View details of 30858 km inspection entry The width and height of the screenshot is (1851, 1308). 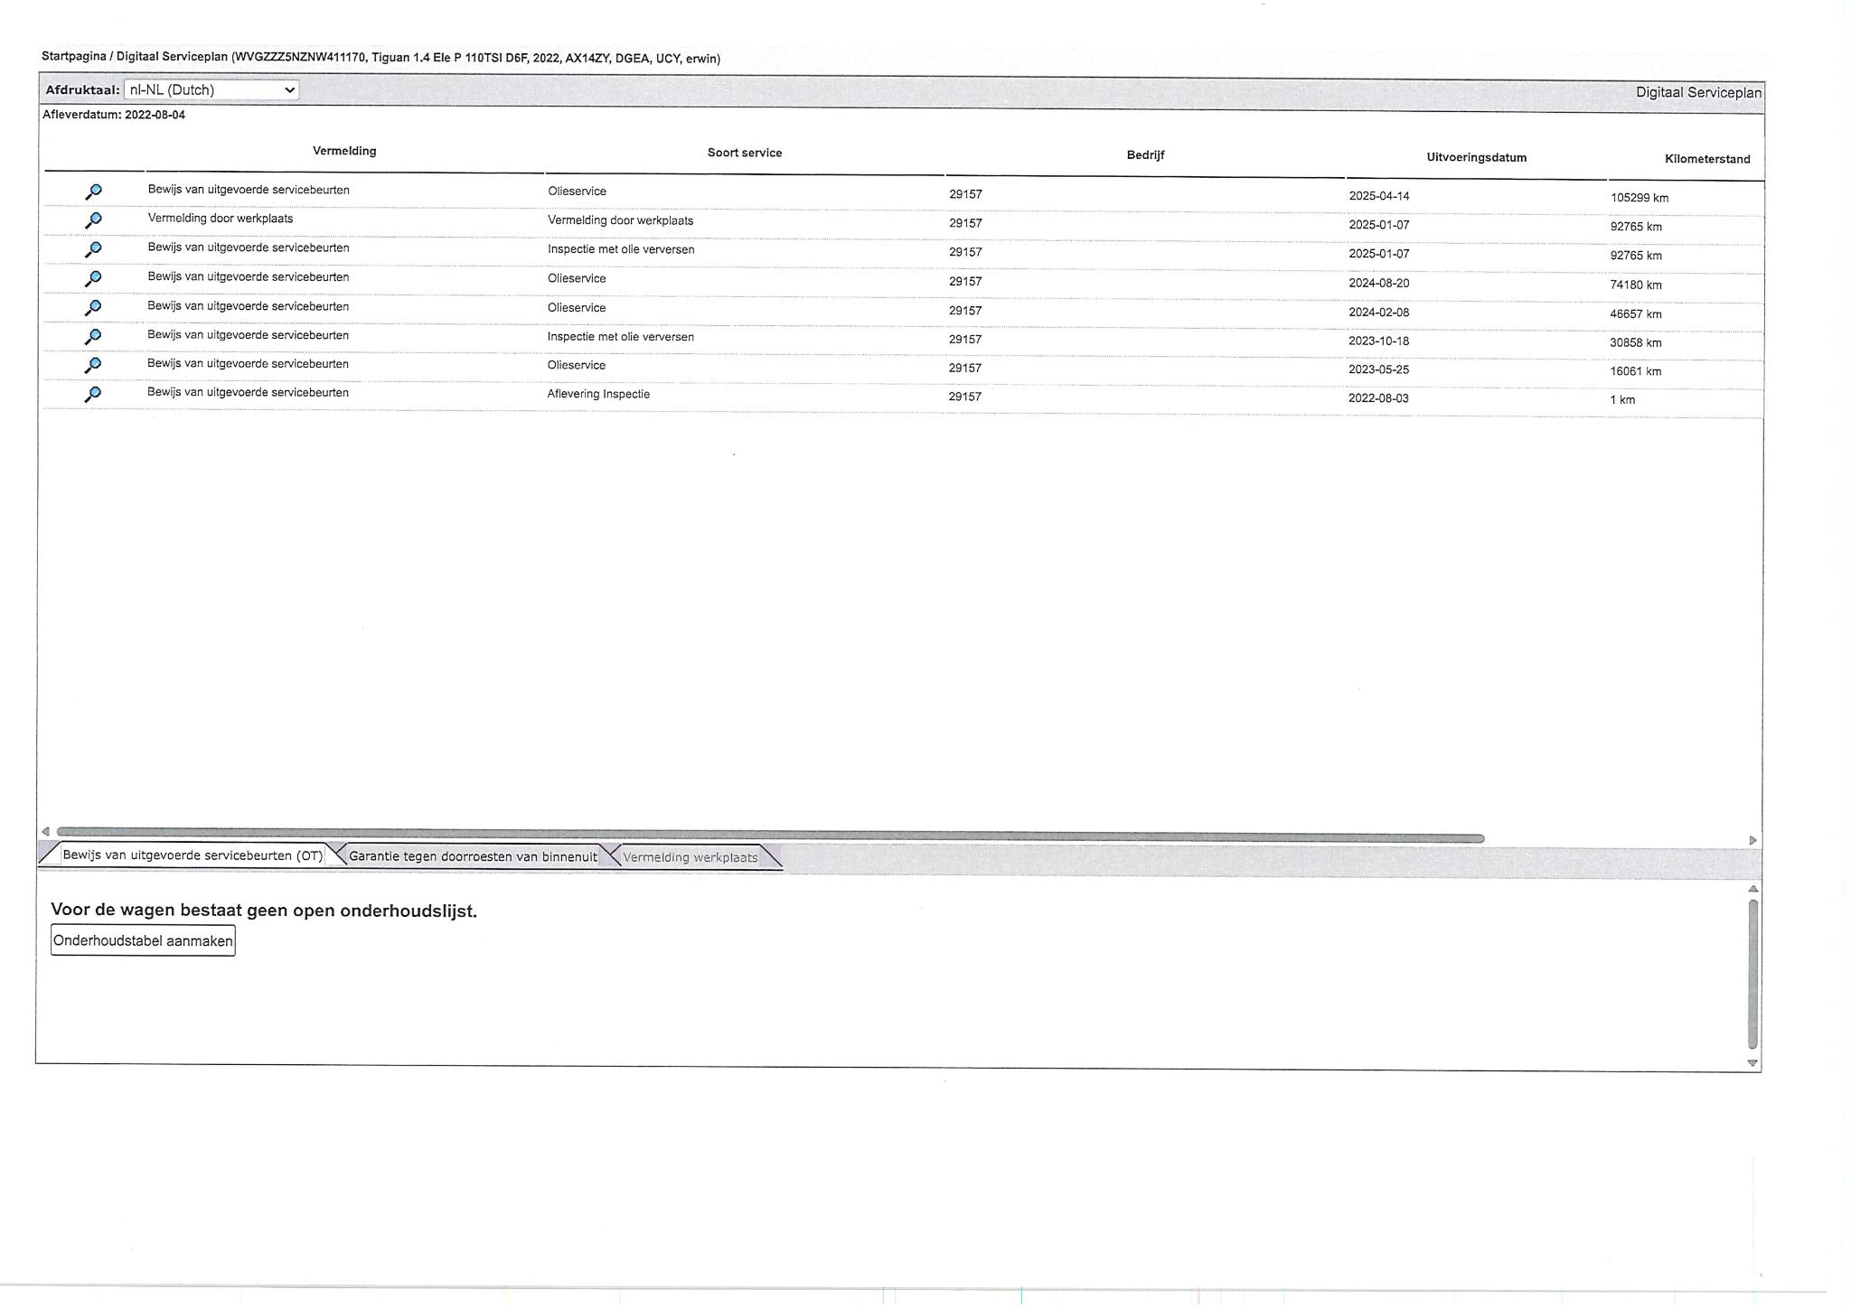pyautogui.click(x=93, y=337)
